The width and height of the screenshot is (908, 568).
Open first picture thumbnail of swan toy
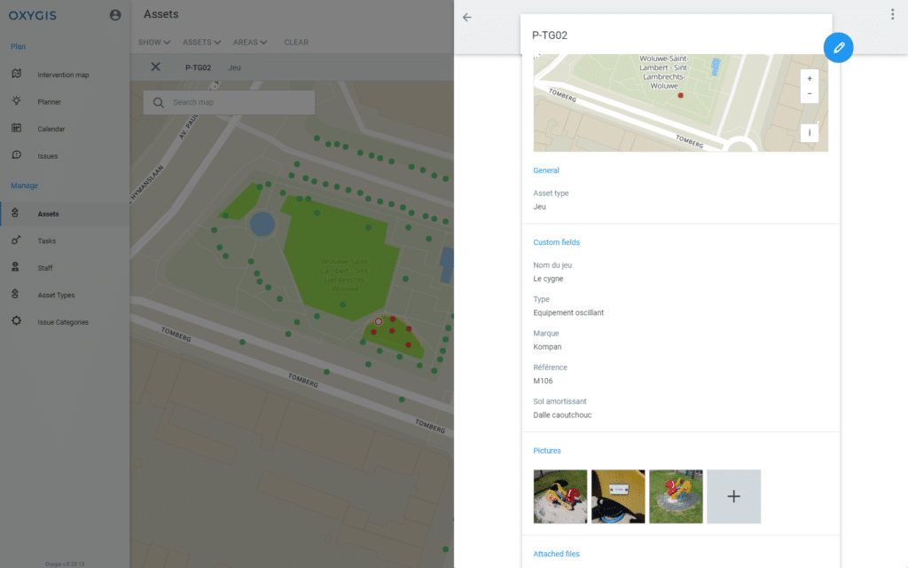[560, 497]
